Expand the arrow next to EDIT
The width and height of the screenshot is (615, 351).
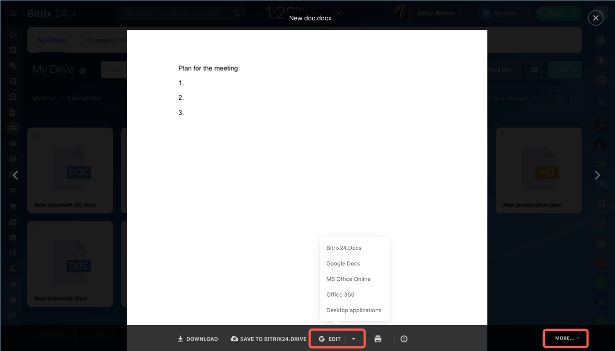354,339
